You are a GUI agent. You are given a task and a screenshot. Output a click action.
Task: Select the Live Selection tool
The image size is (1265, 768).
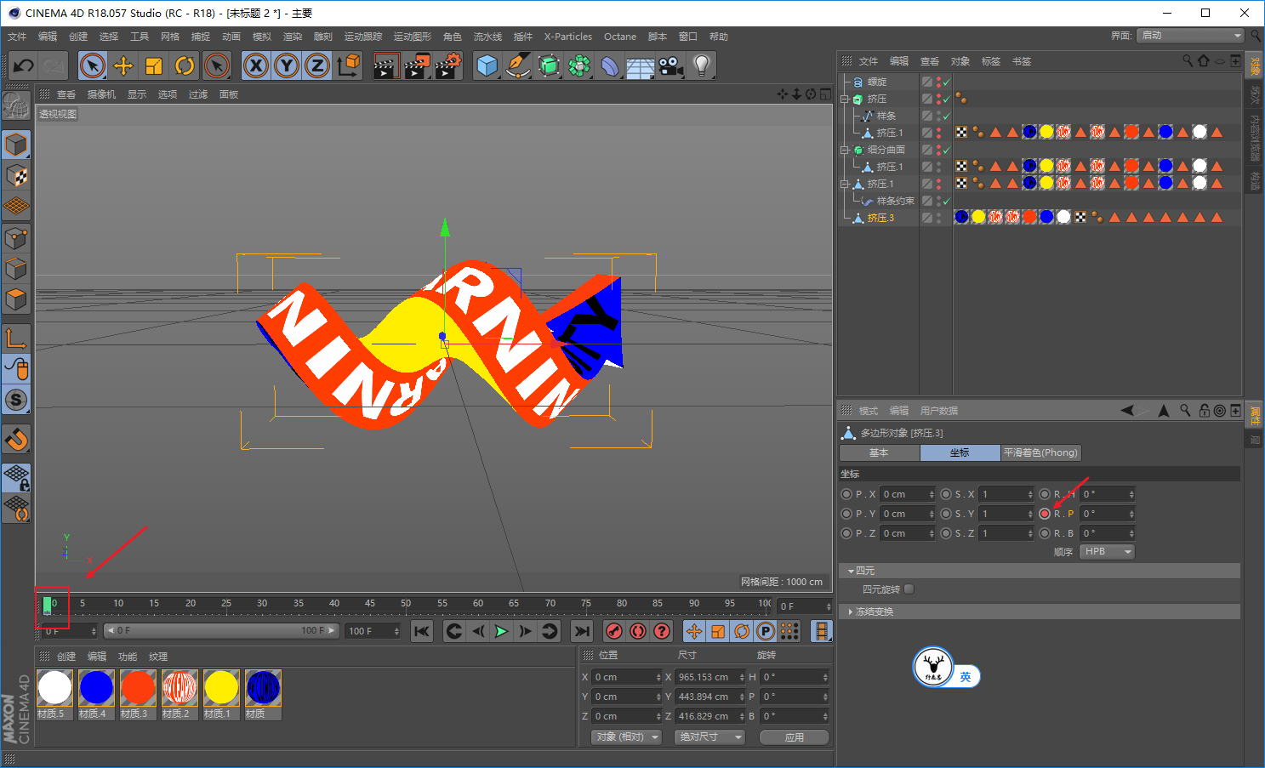93,65
